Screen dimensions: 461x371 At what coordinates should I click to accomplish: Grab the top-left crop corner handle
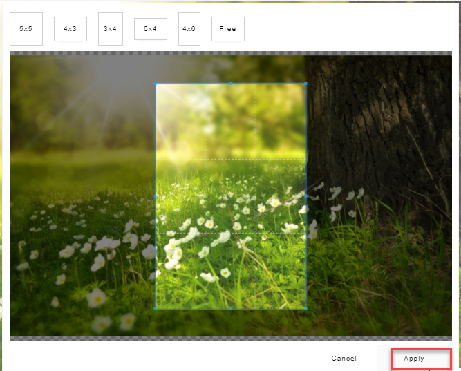(x=156, y=84)
